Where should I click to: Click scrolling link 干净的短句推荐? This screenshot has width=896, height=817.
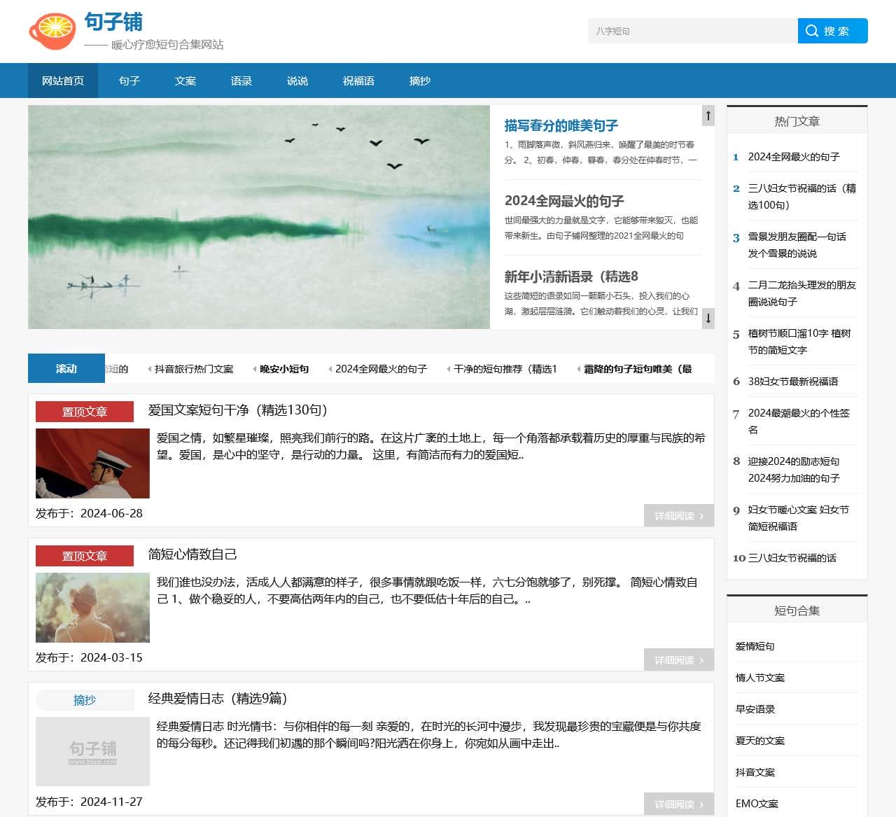[505, 369]
